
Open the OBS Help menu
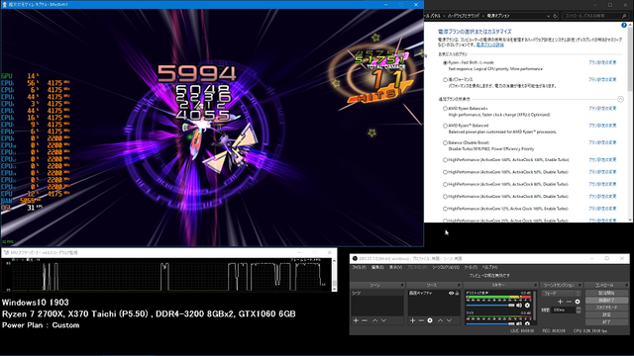(x=489, y=268)
